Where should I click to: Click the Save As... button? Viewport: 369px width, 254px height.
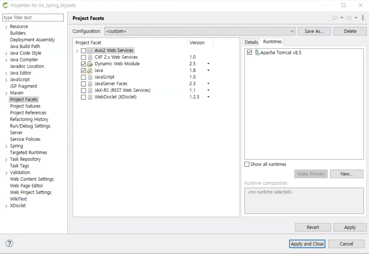coord(314,31)
